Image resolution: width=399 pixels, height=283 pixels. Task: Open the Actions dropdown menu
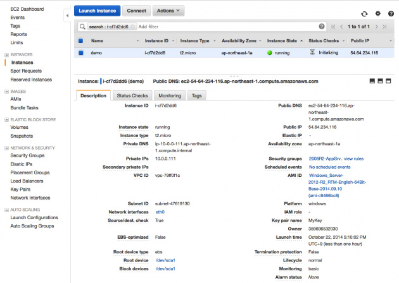coord(168,11)
